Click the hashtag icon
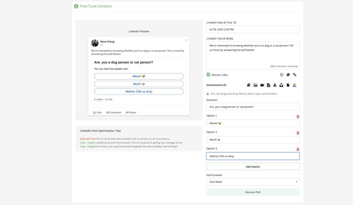Screen dimensions: 353x205 point(288,75)
